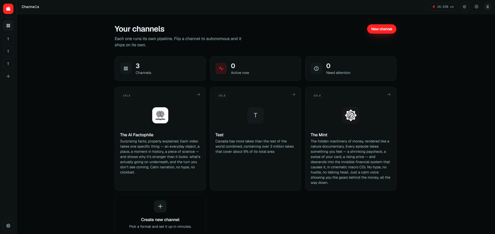Screen dimensions: 495x234
Task: Click the New channel button
Action: point(382,29)
